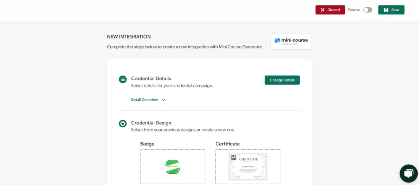This screenshot has height=185, width=419.
Task: Click the Passive label text
Action: 354,10
